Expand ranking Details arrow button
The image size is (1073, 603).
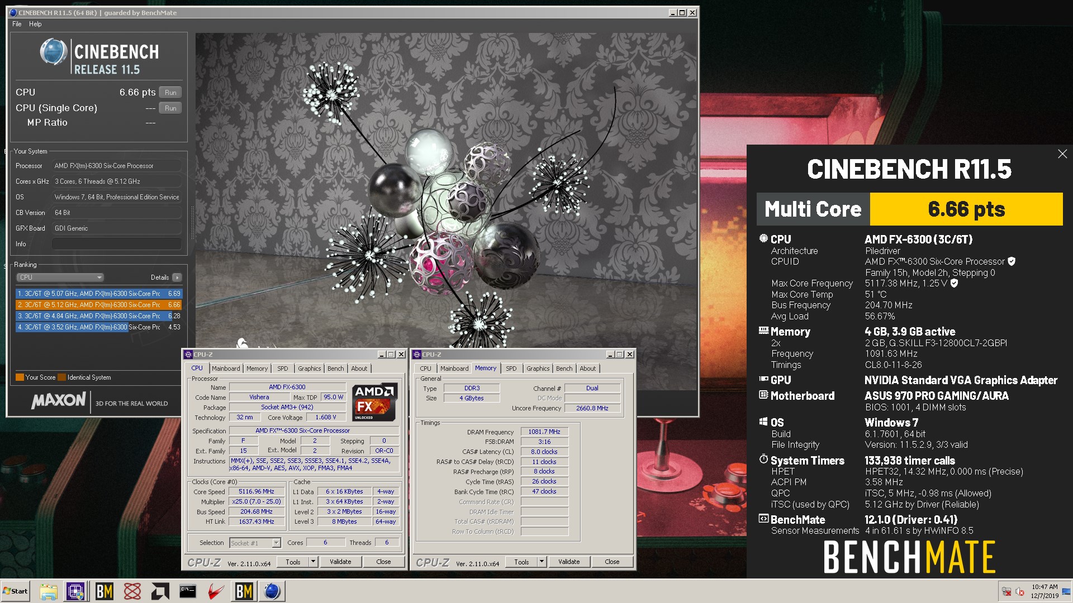(177, 277)
